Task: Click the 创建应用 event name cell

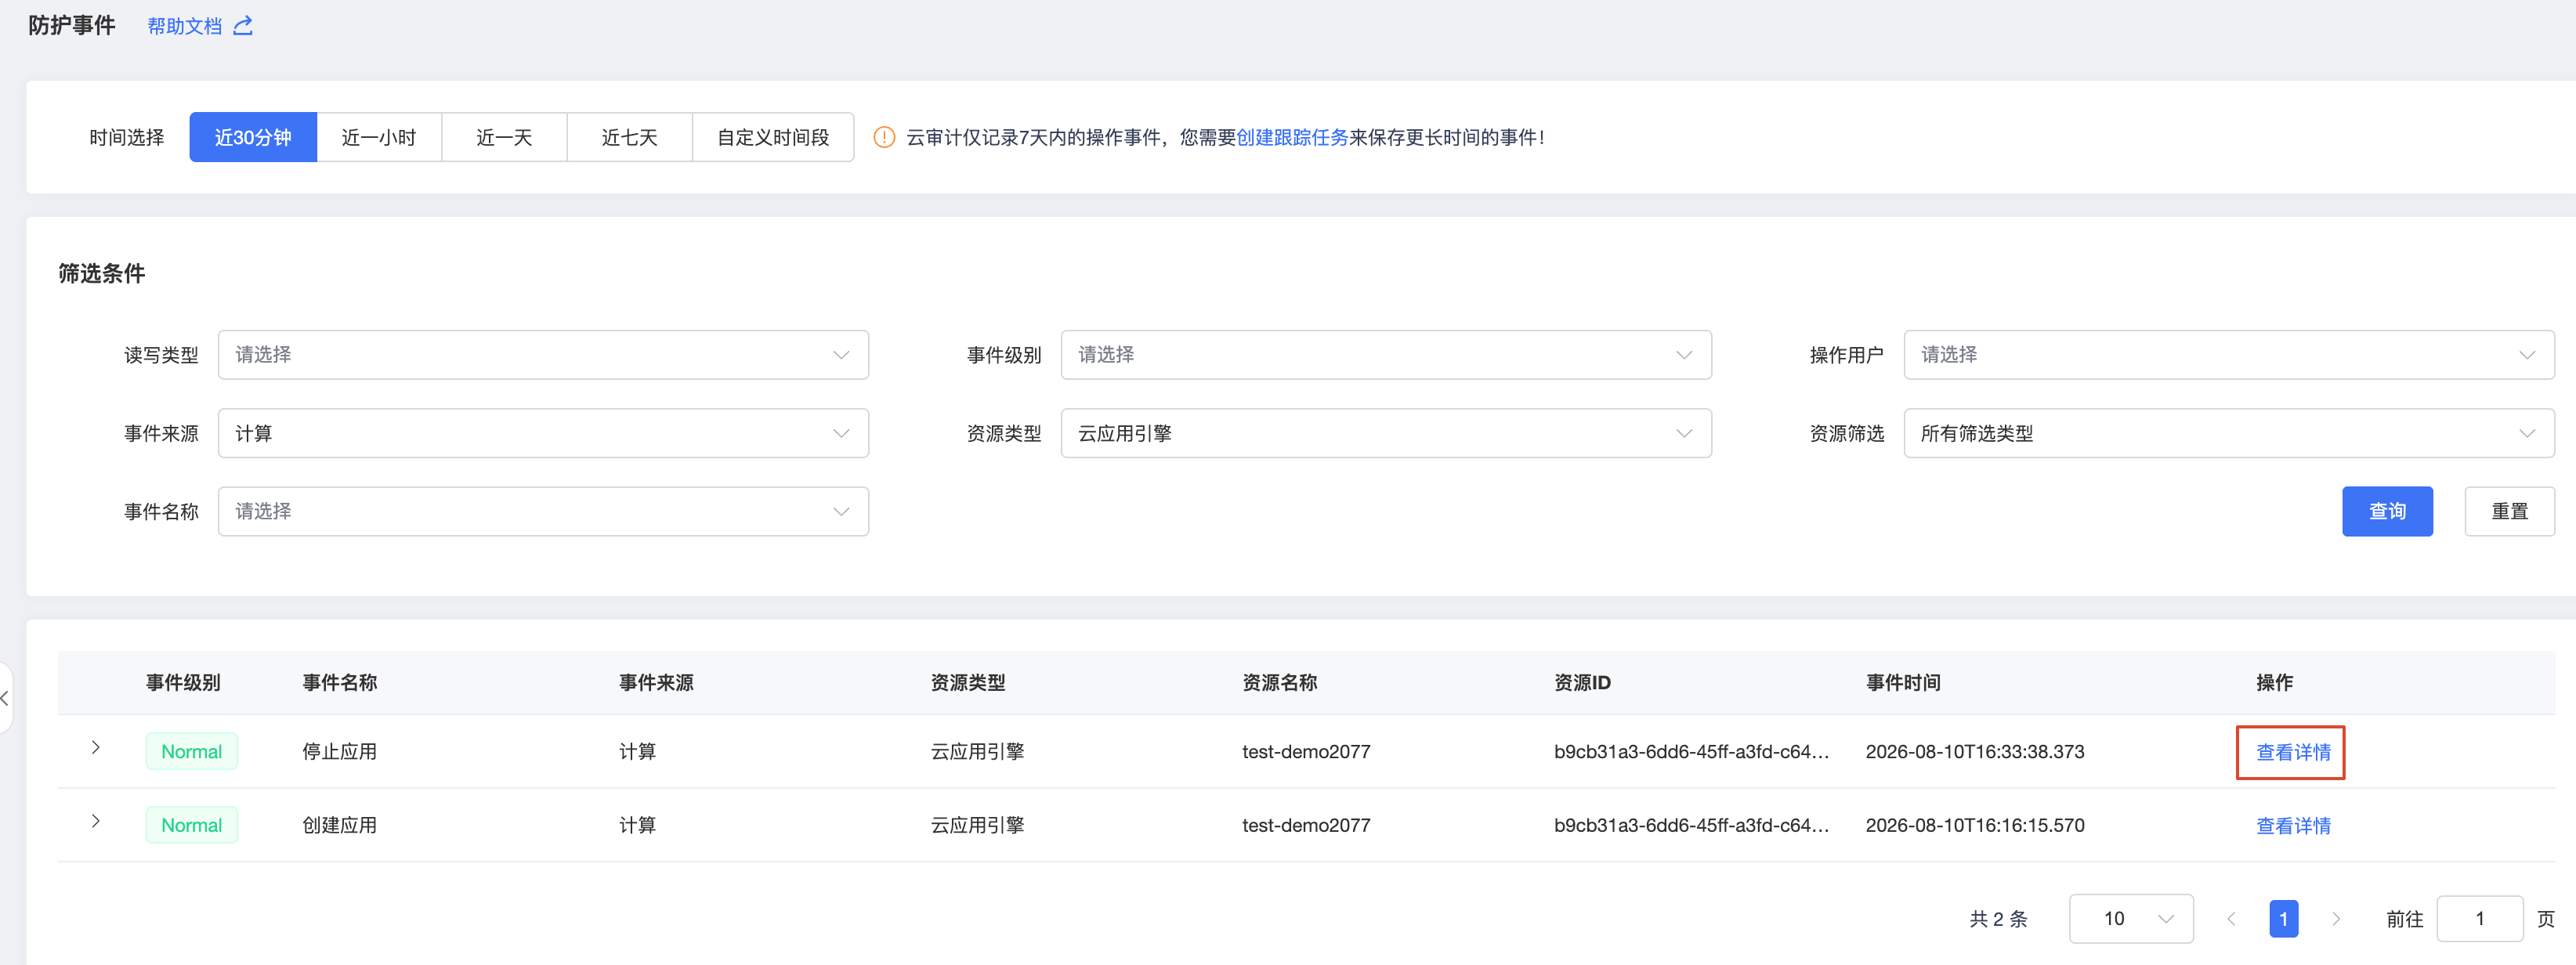Action: pyautogui.click(x=340, y=825)
